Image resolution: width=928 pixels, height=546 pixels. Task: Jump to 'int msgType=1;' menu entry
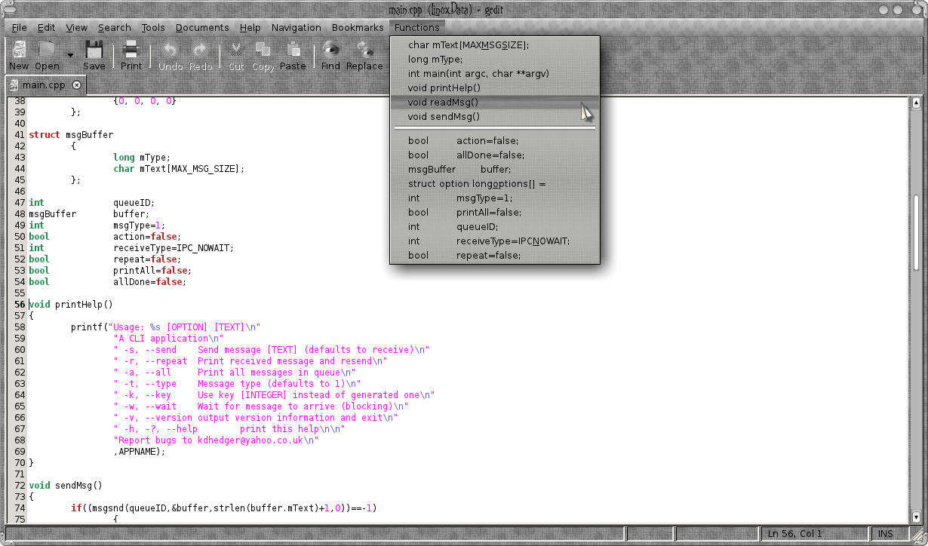tap(495, 198)
